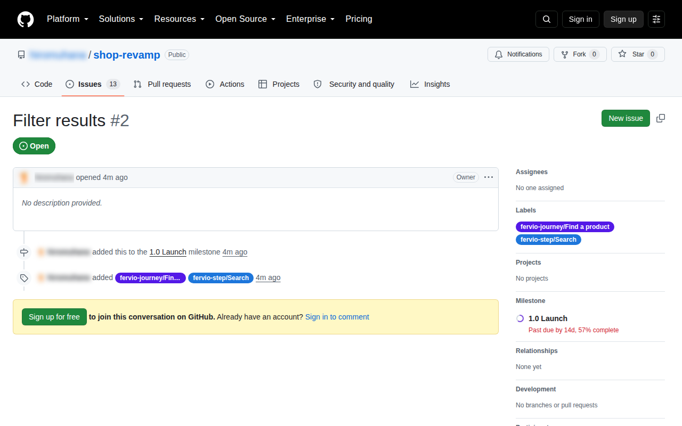The image size is (682, 426).
Task: Open the Actions tab
Action: (225, 84)
